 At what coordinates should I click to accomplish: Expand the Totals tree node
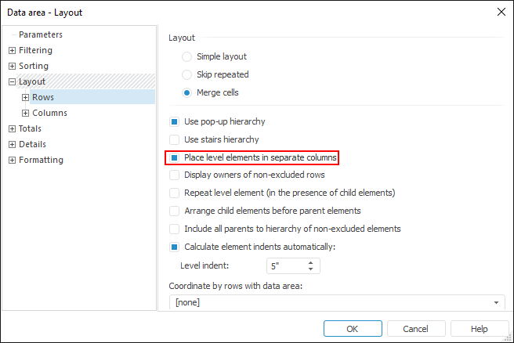tap(12, 128)
